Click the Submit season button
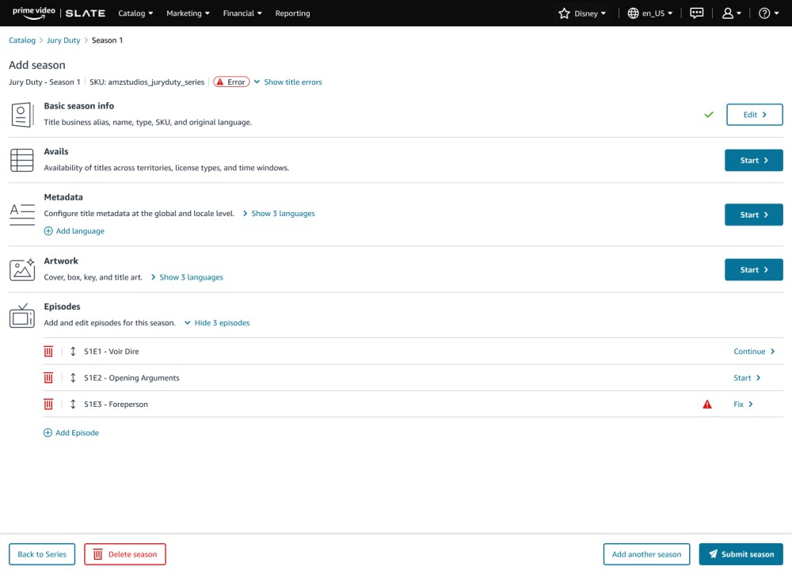 coord(741,554)
